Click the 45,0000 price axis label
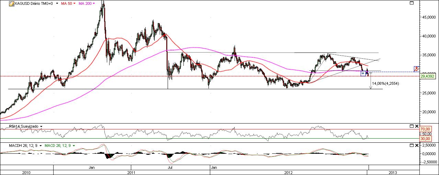The height and width of the screenshot is (175, 439). 429,17
